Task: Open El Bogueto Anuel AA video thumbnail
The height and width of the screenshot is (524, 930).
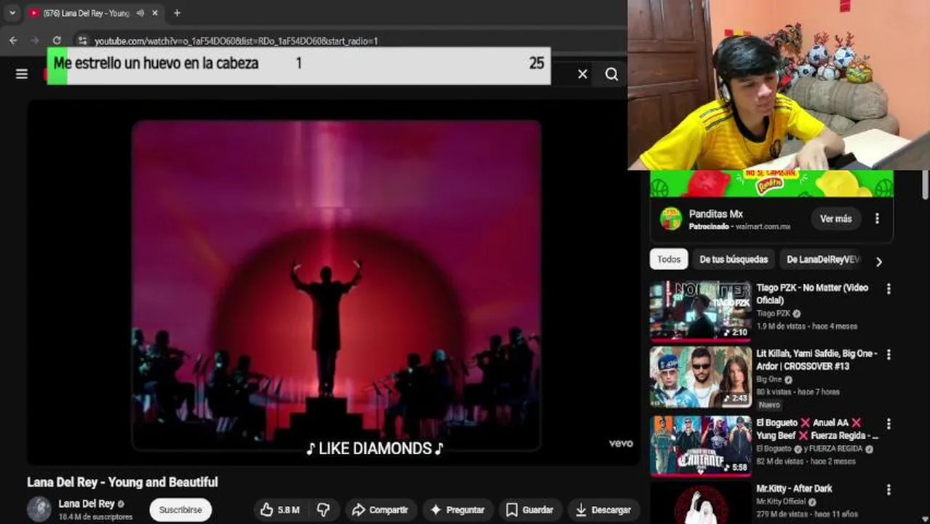Action: 701,445
